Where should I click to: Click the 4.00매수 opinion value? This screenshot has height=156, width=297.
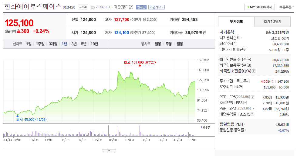pos(267,81)
